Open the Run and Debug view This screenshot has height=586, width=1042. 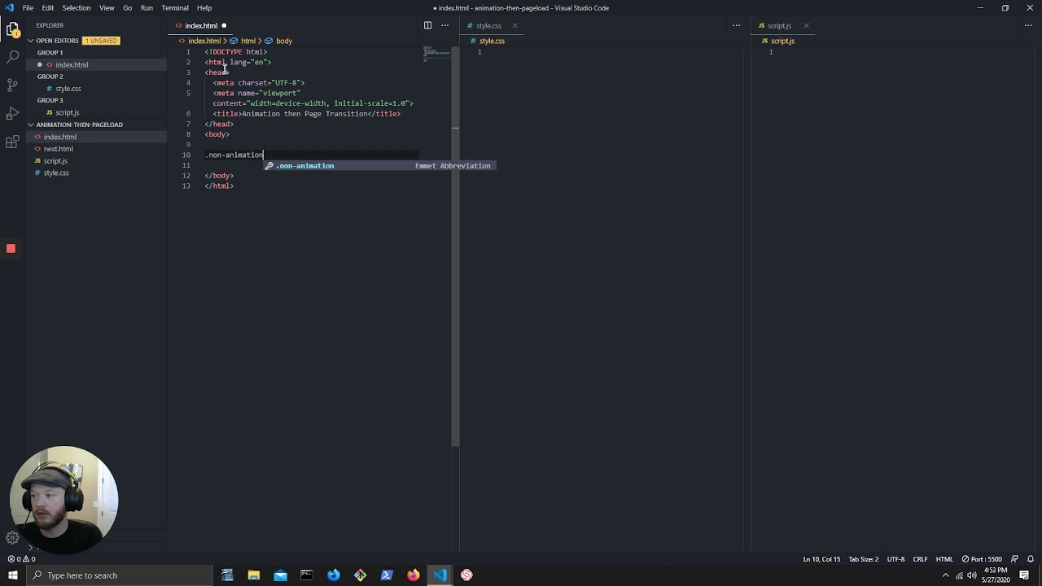click(12, 113)
